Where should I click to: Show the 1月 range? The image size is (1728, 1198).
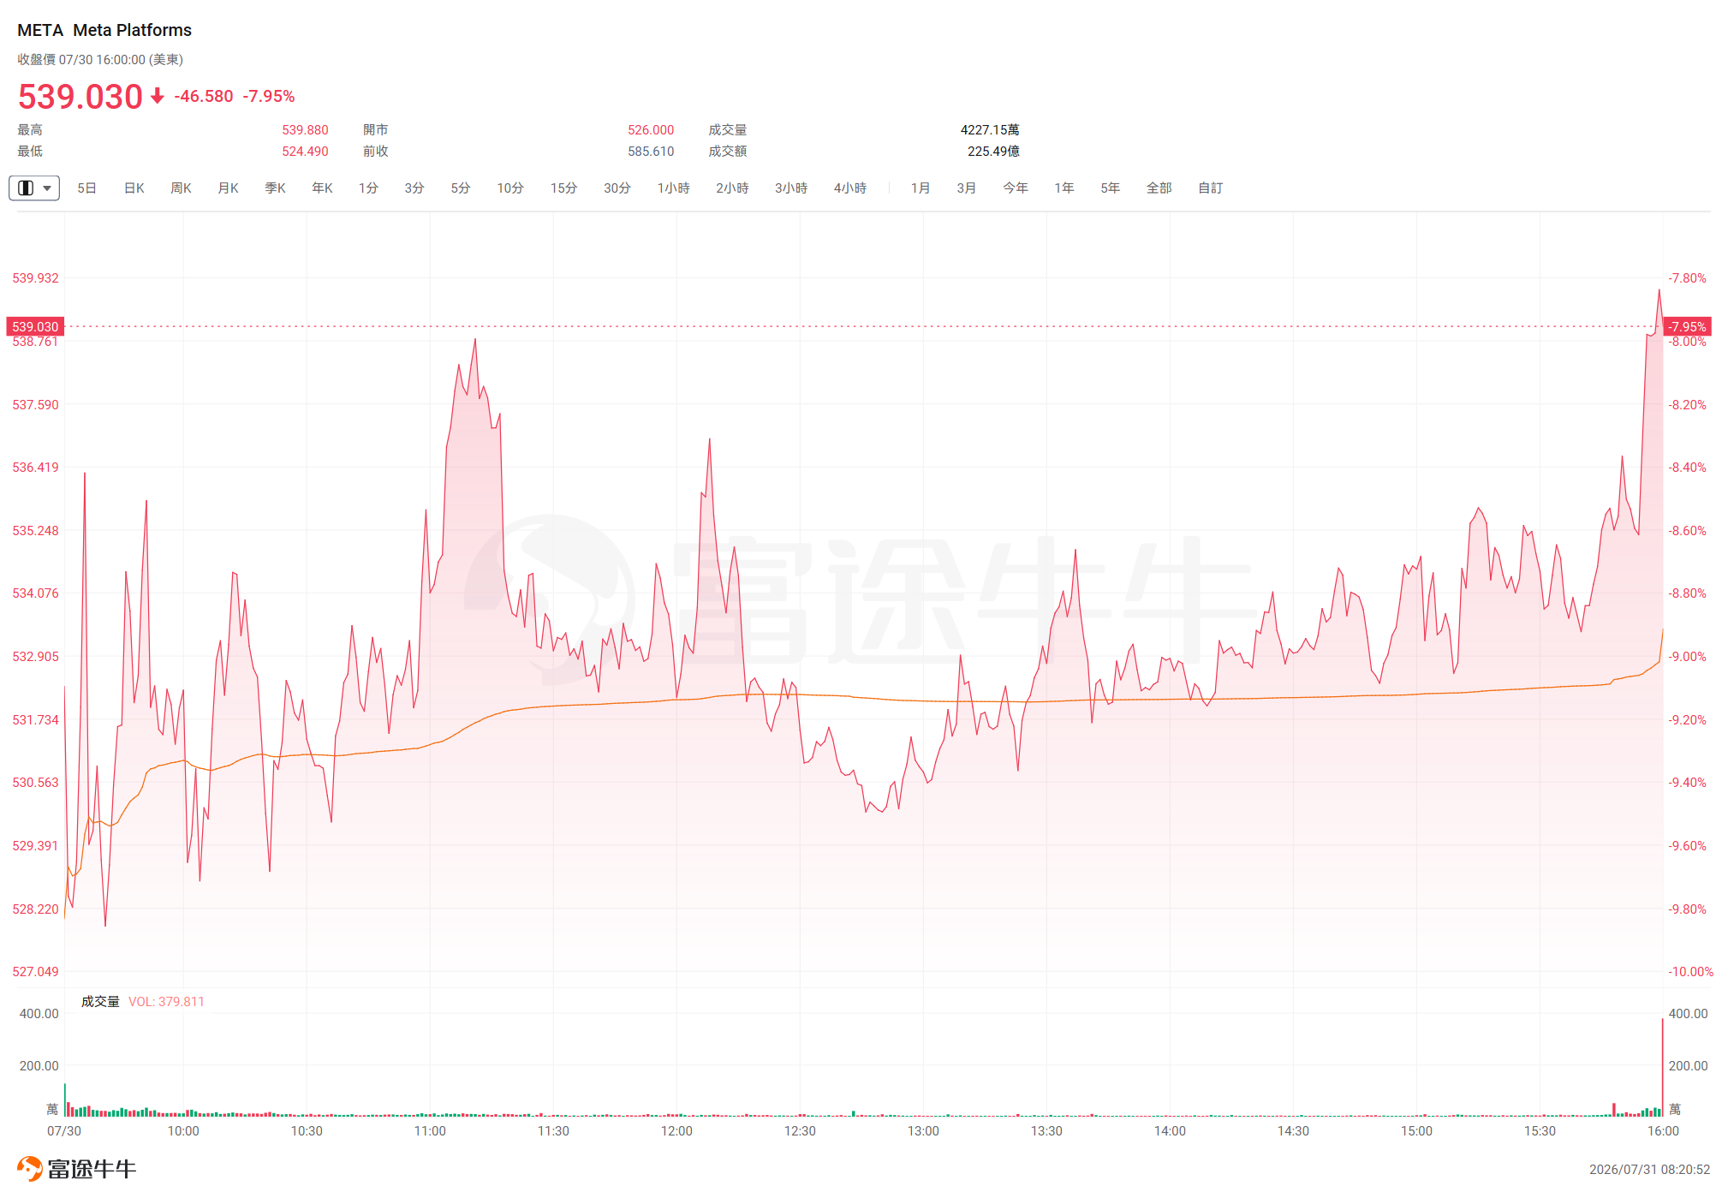click(921, 188)
